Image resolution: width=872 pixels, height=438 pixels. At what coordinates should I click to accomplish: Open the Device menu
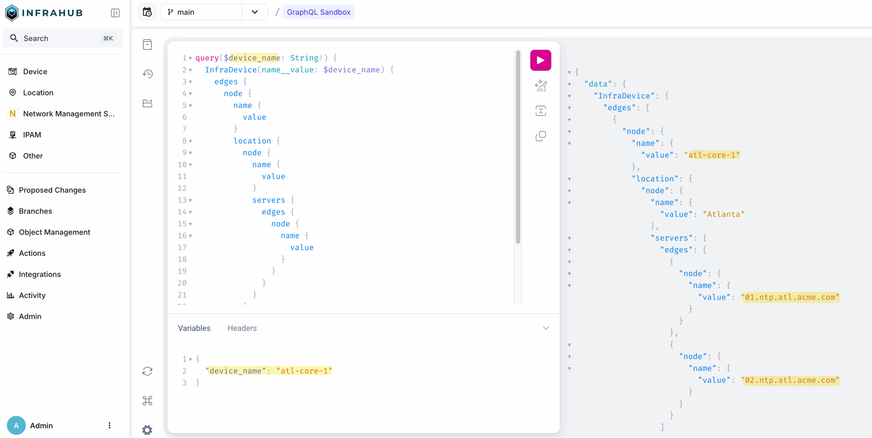pyautogui.click(x=63, y=72)
